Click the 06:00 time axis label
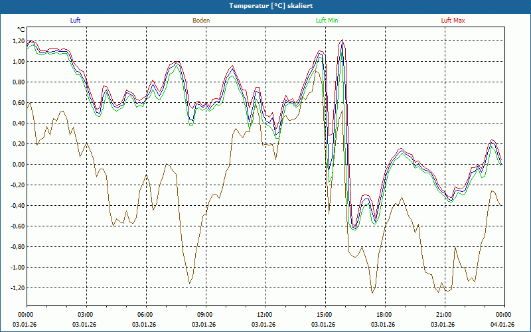Screen dimensions: 531x332 pos(145,315)
